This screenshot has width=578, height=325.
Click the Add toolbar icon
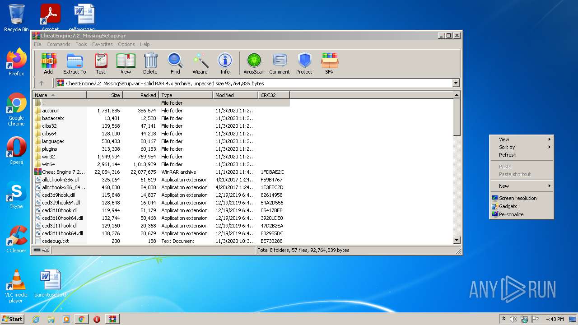tap(48, 63)
